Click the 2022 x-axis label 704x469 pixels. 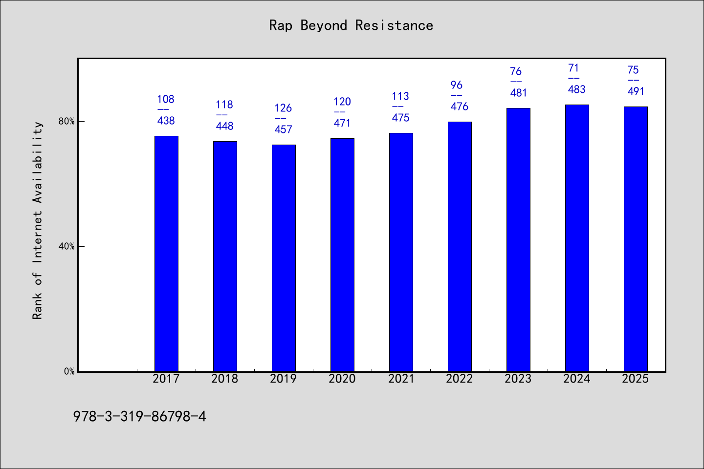(460, 379)
